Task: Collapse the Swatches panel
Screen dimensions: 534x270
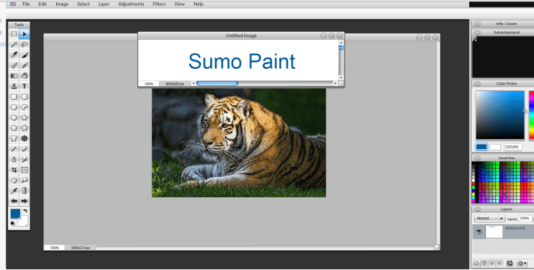Action: pos(477,158)
